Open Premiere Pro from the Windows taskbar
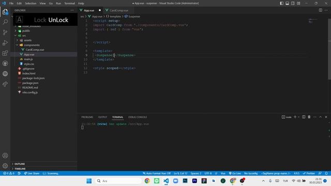Viewport: 331px width, 186px height. 194,181
